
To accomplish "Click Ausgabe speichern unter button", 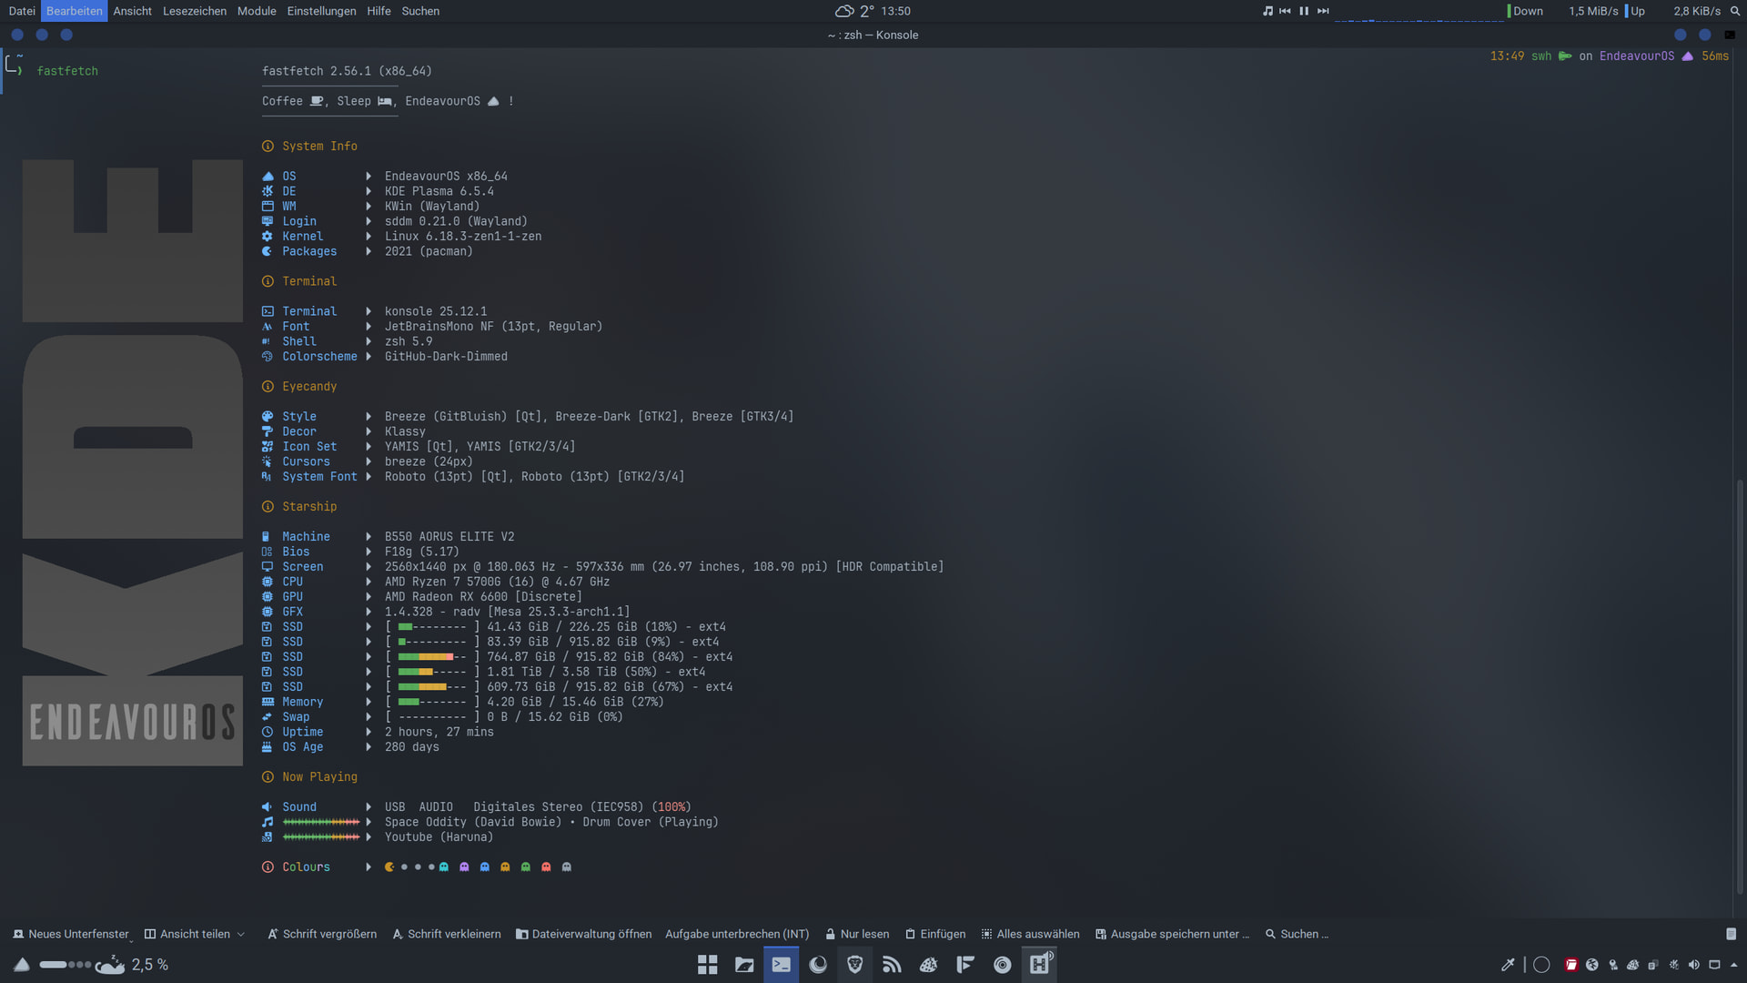I will coord(1172,934).
